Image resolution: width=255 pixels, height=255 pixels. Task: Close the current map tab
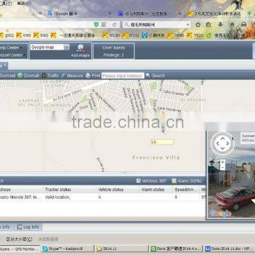coord(5,65)
